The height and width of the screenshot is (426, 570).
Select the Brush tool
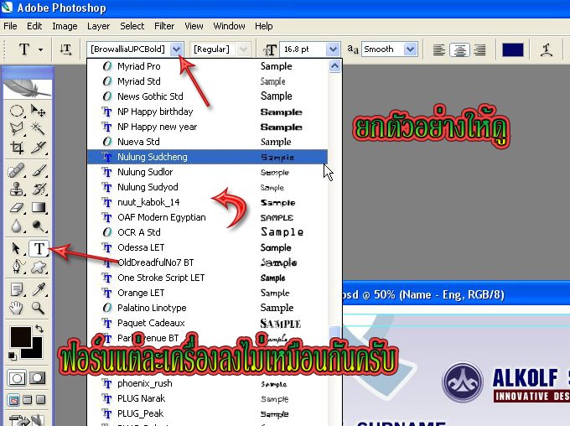(39, 170)
